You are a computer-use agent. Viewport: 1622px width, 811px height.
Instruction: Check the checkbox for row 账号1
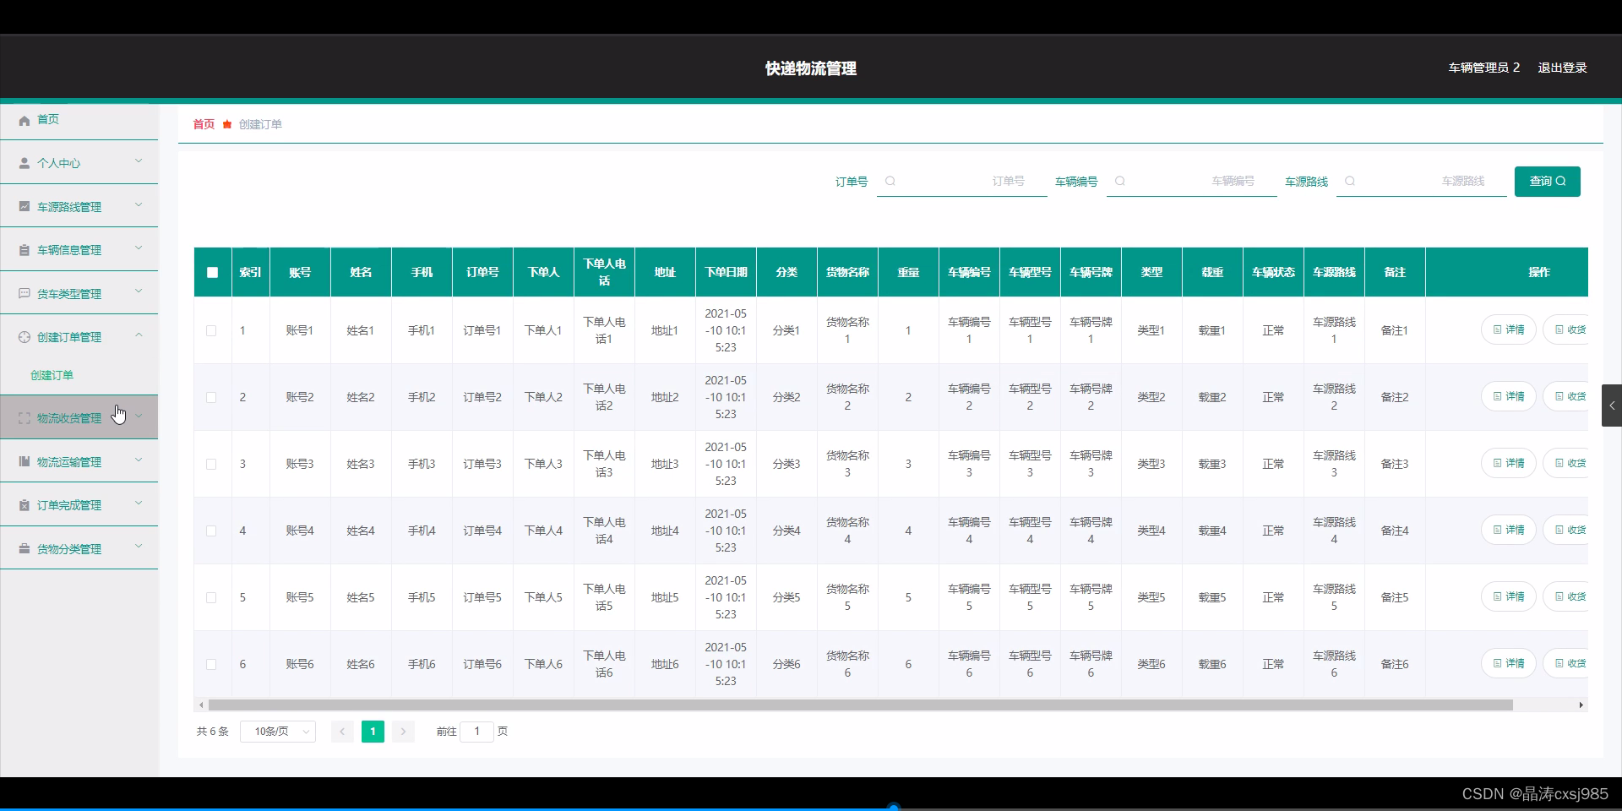pos(211,330)
